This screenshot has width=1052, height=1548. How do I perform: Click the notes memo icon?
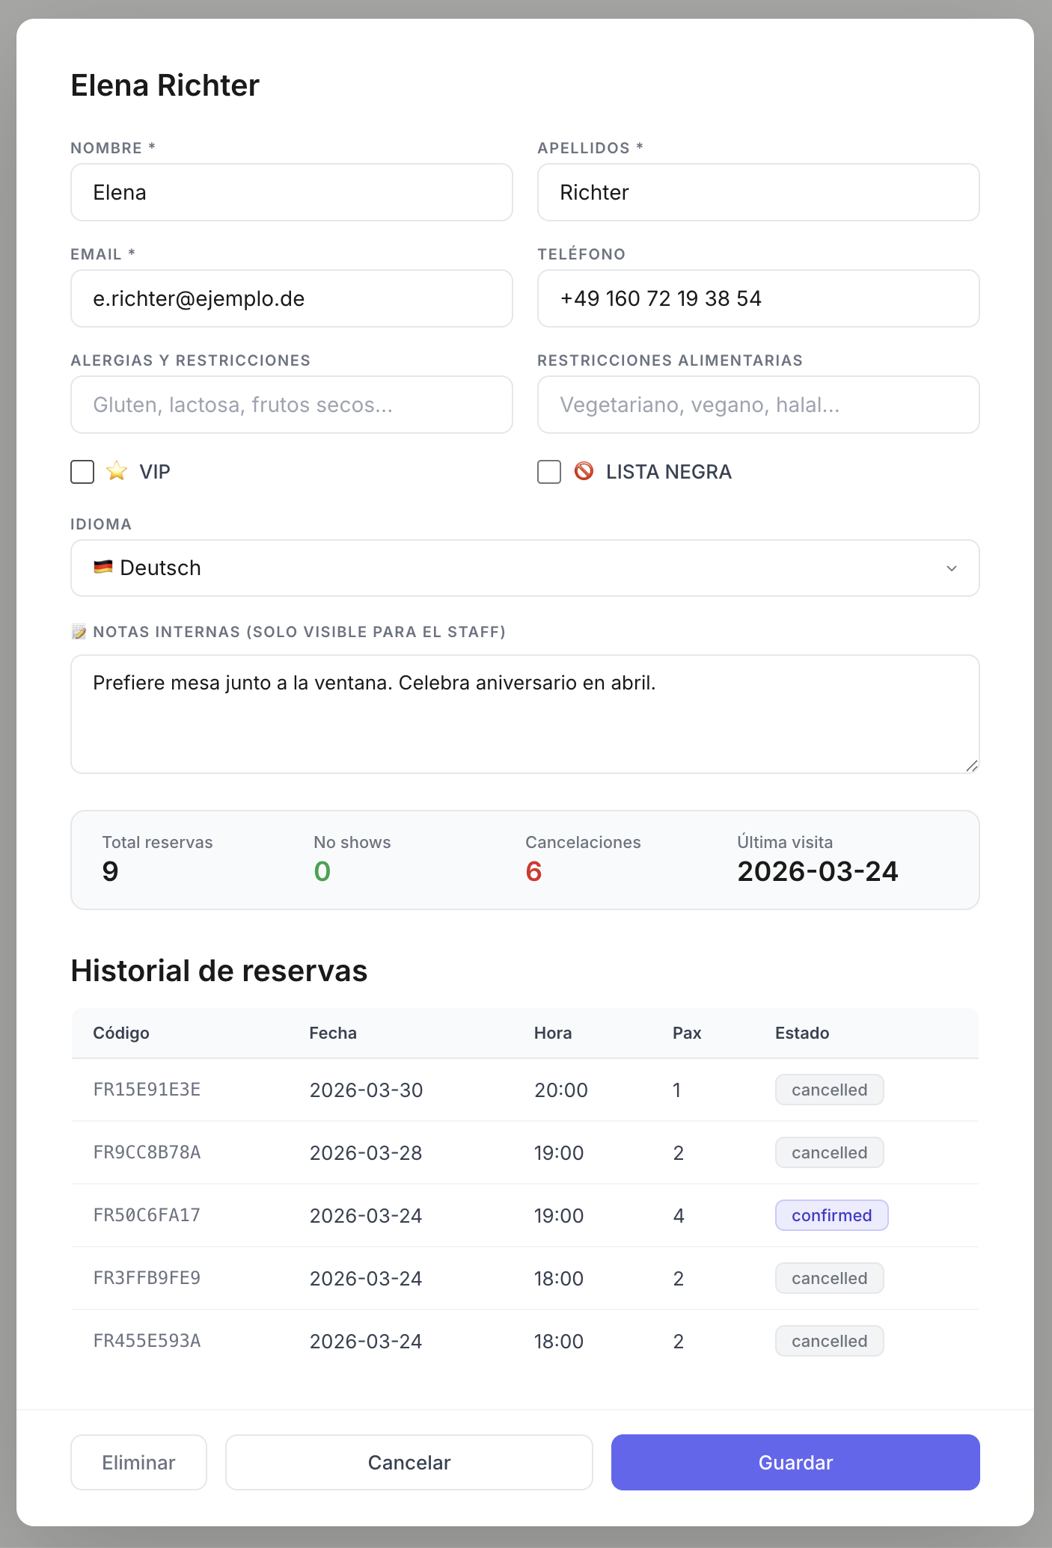click(x=79, y=632)
